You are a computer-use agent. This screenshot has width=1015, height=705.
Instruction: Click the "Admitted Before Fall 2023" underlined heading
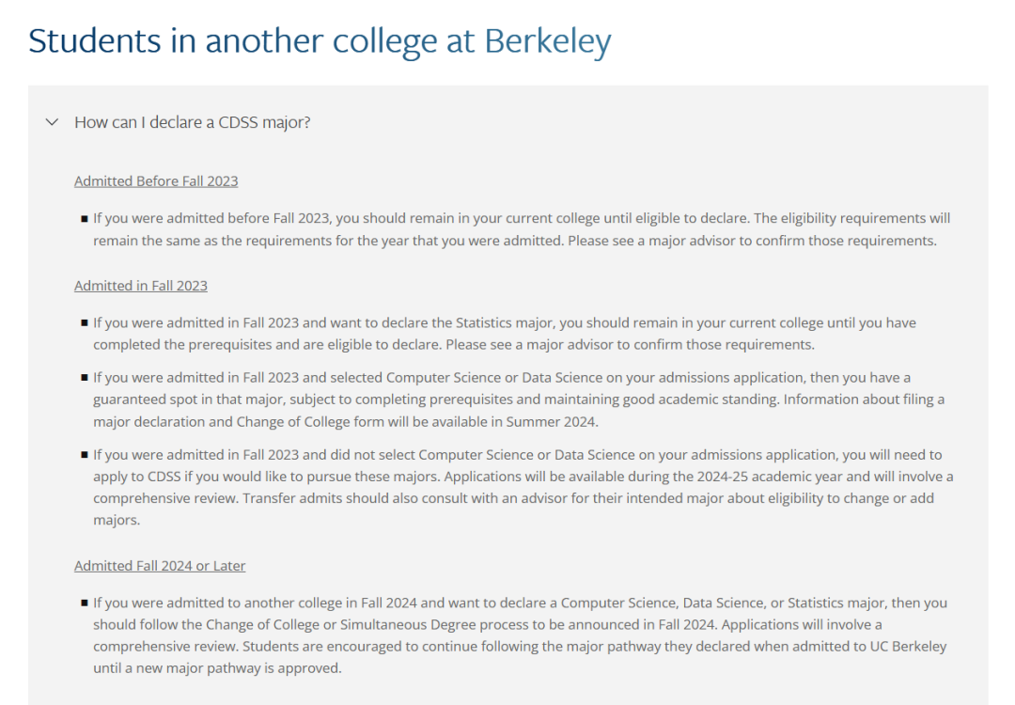pyautogui.click(x=156, y=181)
